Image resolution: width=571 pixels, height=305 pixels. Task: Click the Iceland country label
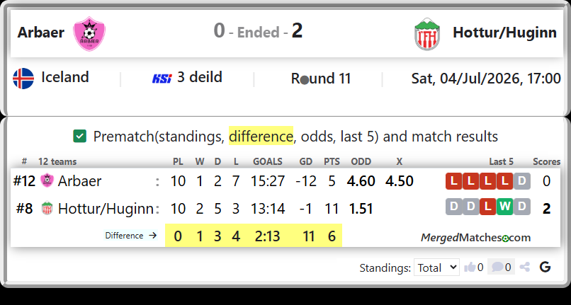(64, 77)
